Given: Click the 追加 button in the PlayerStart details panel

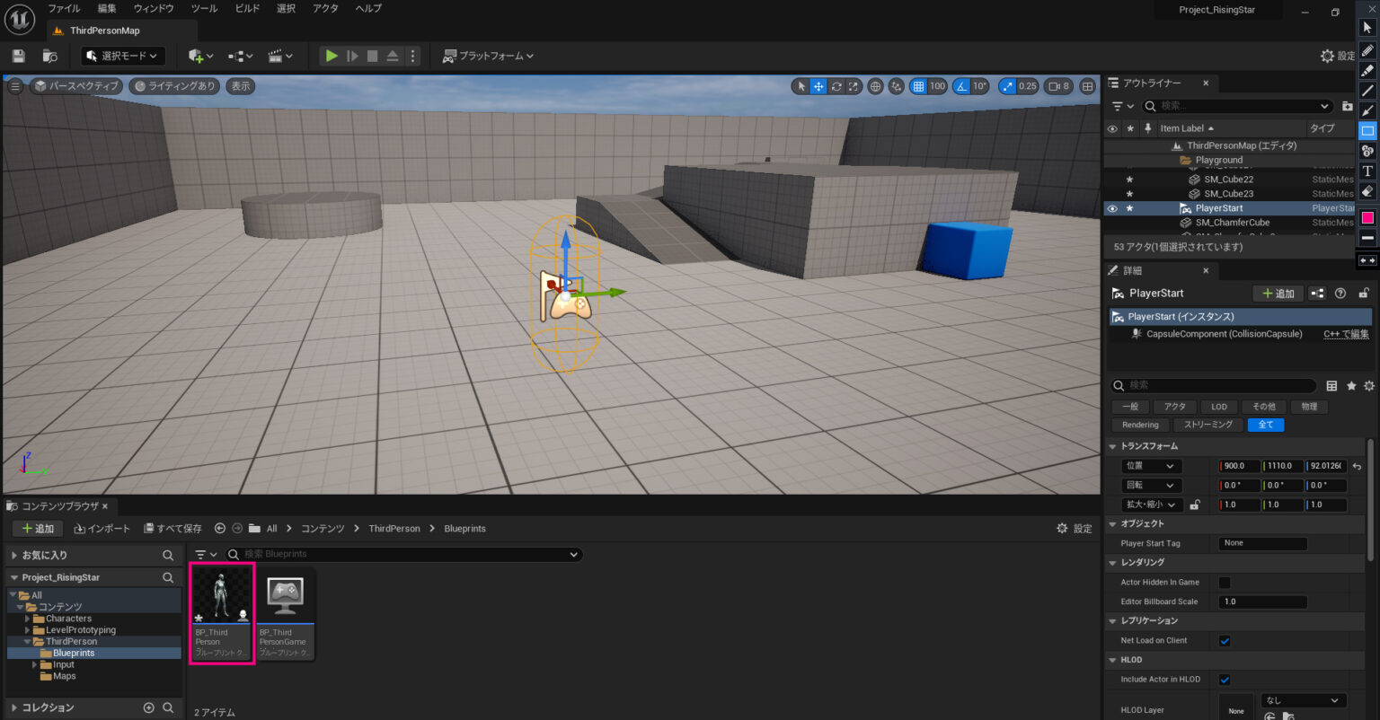Looking at the screenshot, I should 1278,293.
